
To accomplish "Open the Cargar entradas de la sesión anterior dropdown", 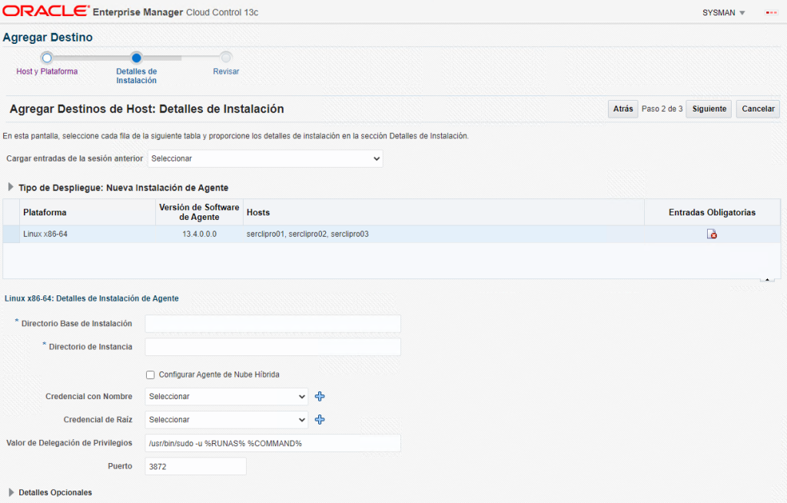I will click(x=264, y=158).
